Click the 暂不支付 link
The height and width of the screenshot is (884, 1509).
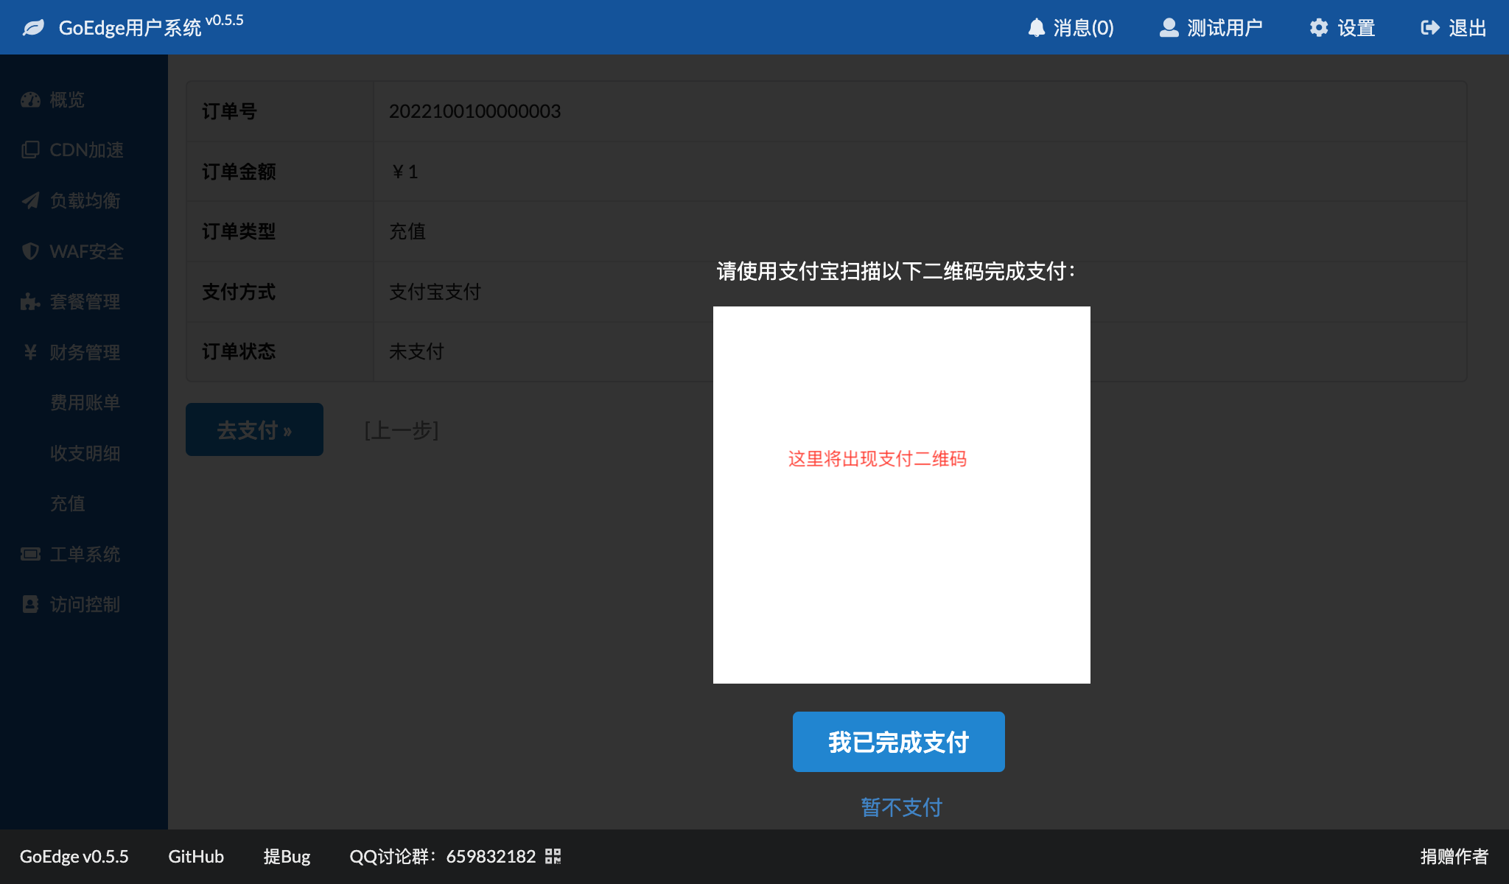click(x=901, y=807)
